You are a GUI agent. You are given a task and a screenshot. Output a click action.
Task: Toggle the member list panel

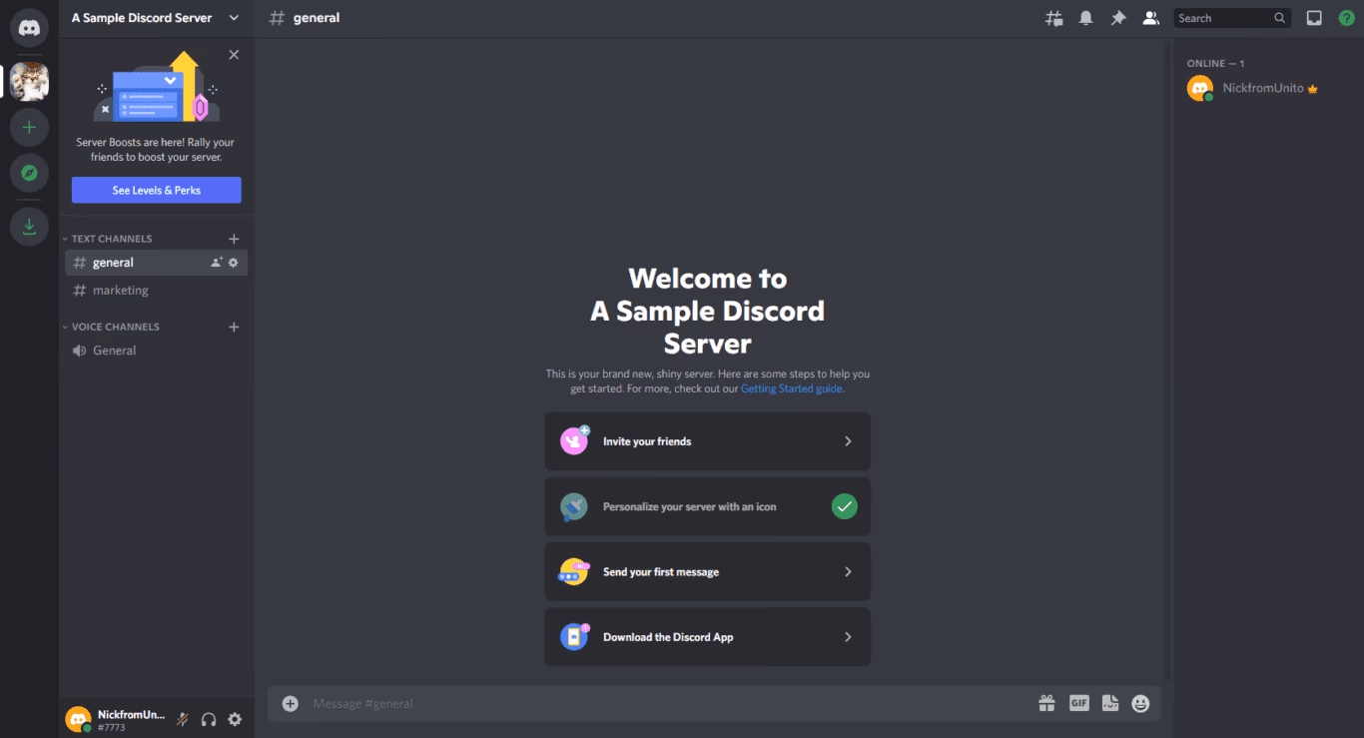click(1150, 17)
